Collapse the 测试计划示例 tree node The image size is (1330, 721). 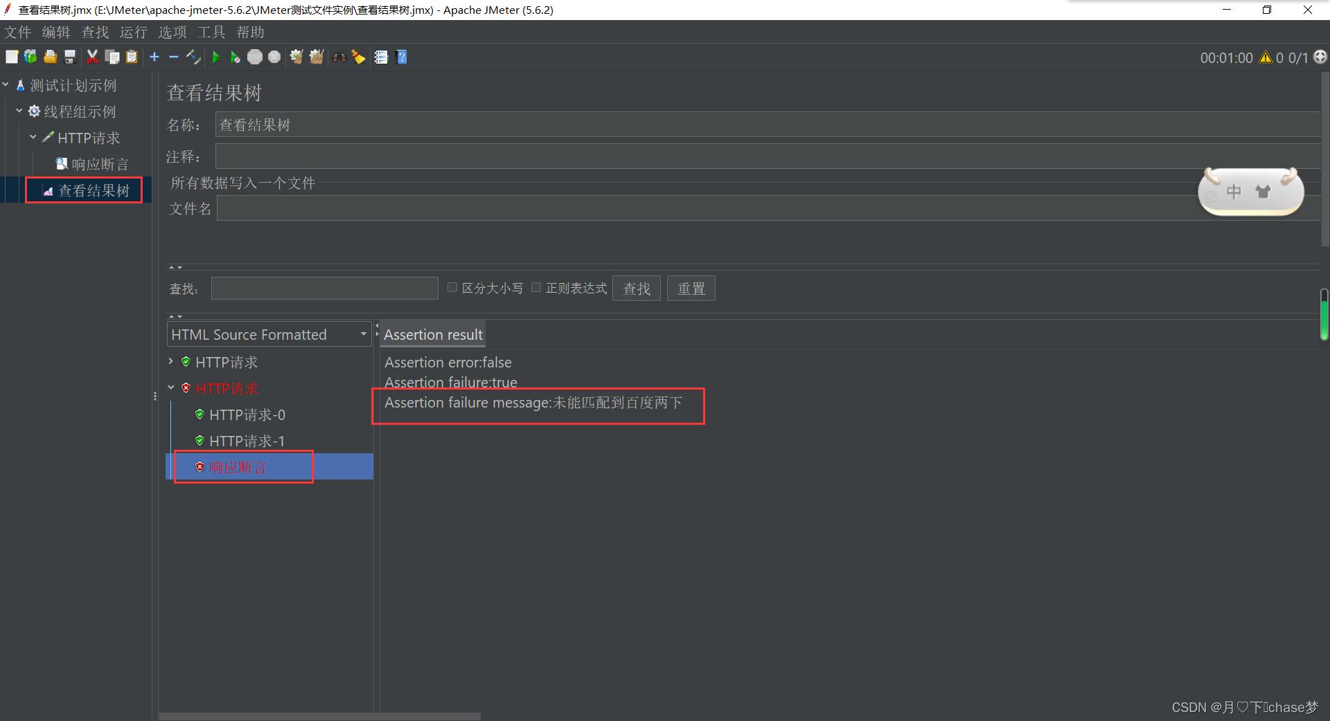coord(6,84)
